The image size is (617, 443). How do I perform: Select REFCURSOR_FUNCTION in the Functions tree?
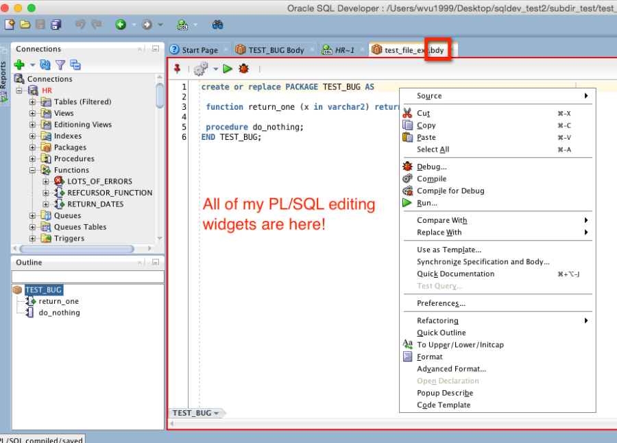[110, 193]
